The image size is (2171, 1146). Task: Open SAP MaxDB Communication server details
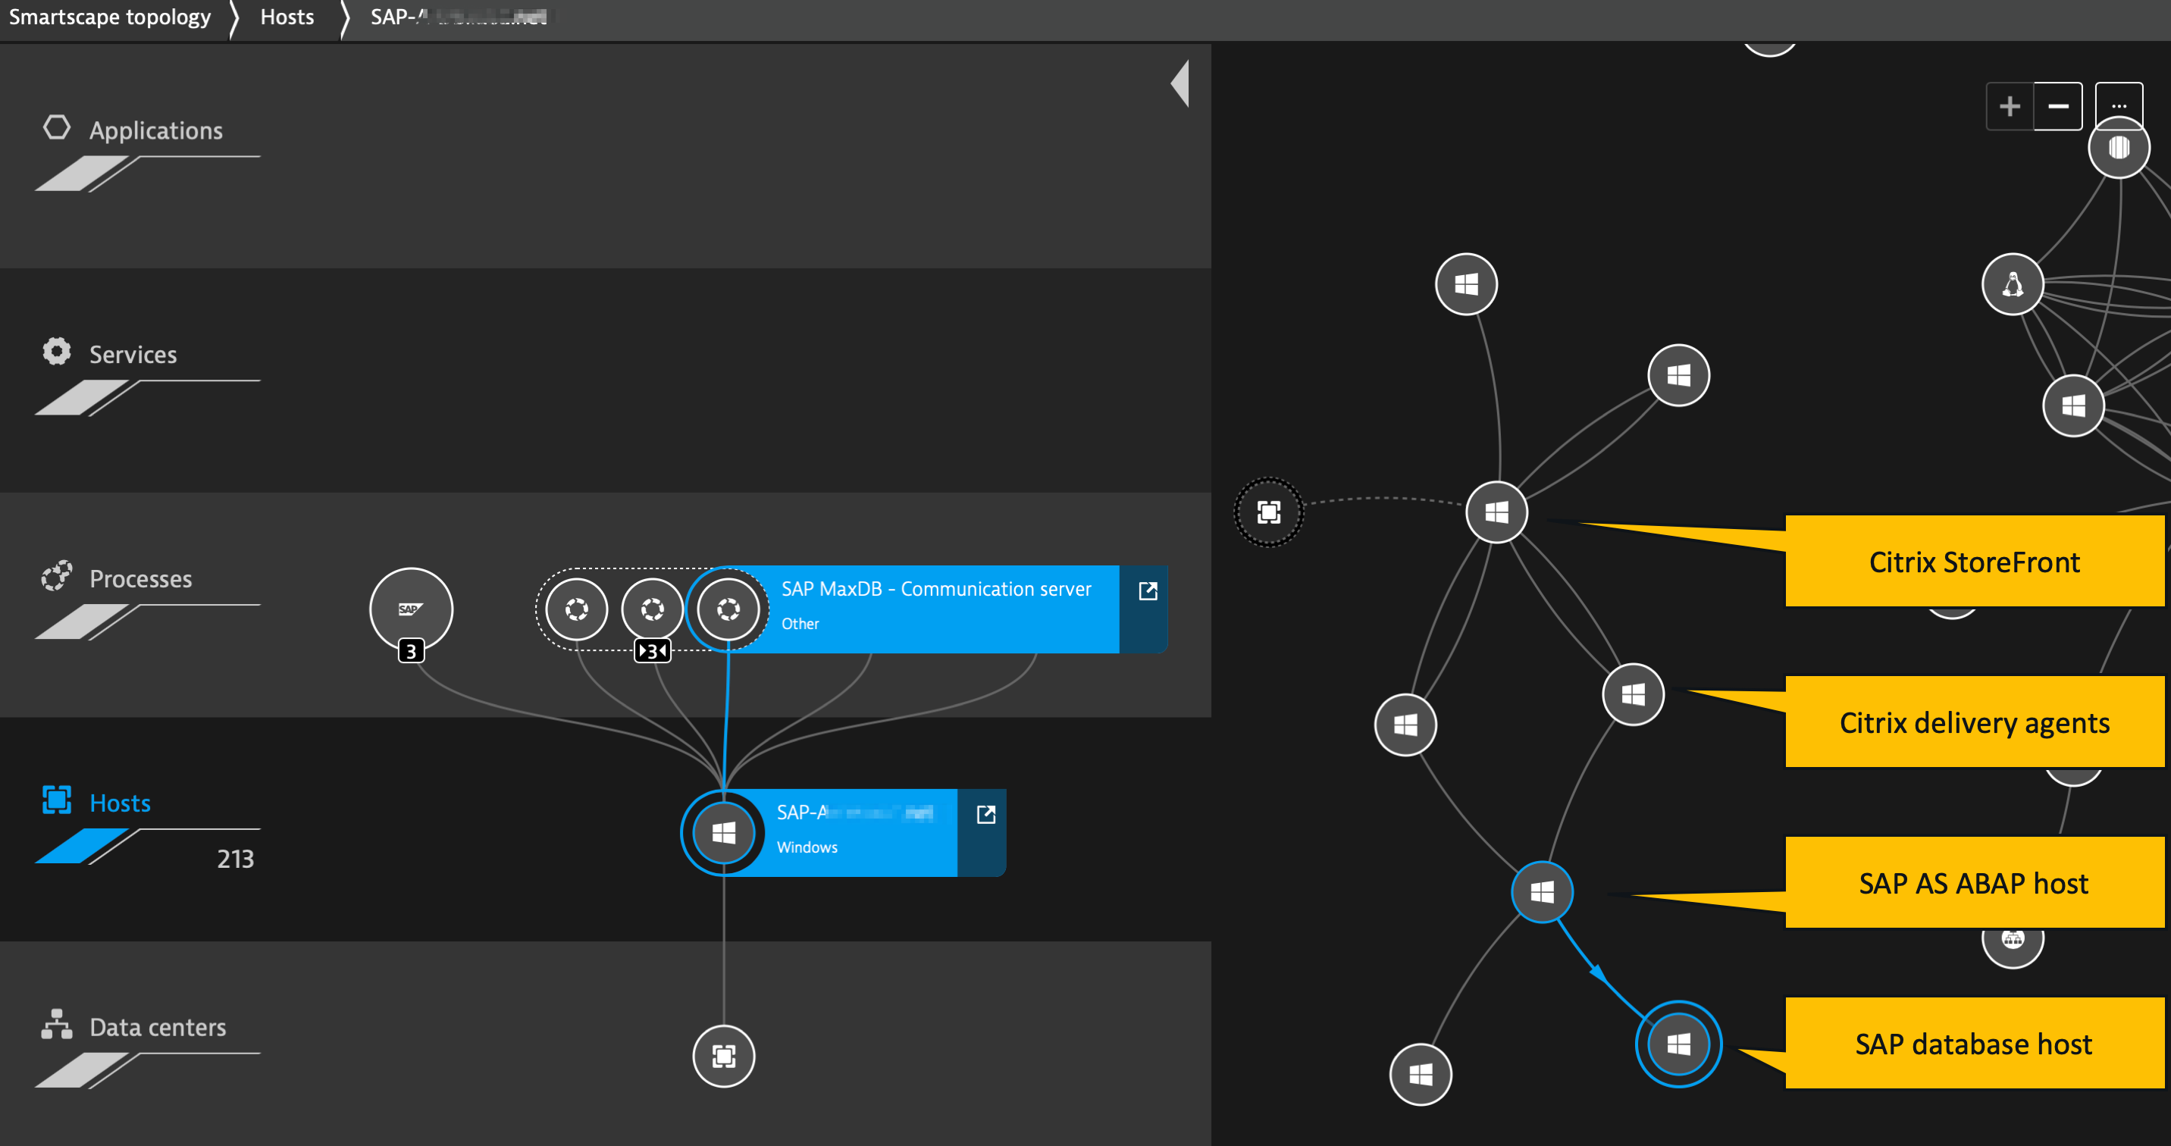(x=1147, y=591)
